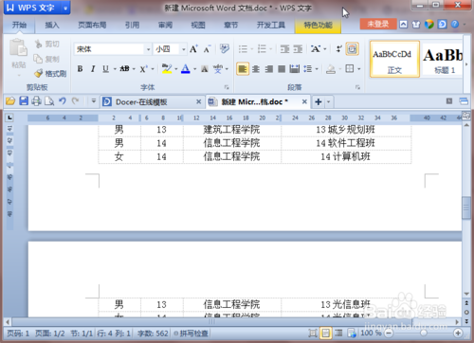
Task: Click the Paste icon in clipboard group
Action: [x=18, y=48]
